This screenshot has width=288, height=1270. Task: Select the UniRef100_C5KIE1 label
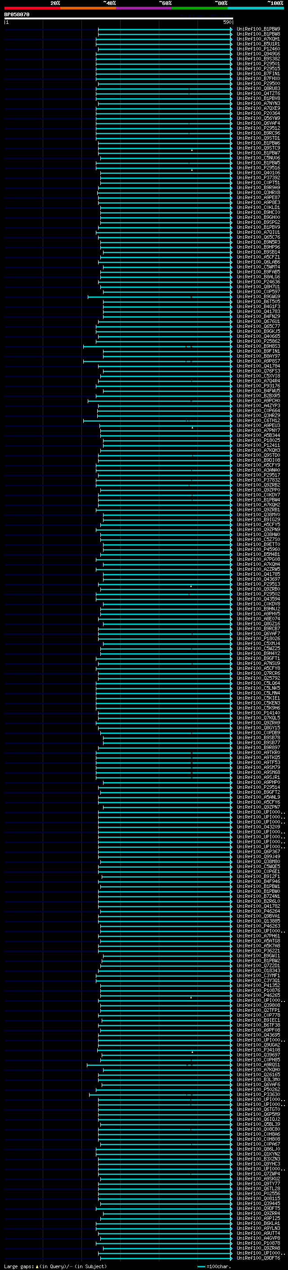coord(258,698)
